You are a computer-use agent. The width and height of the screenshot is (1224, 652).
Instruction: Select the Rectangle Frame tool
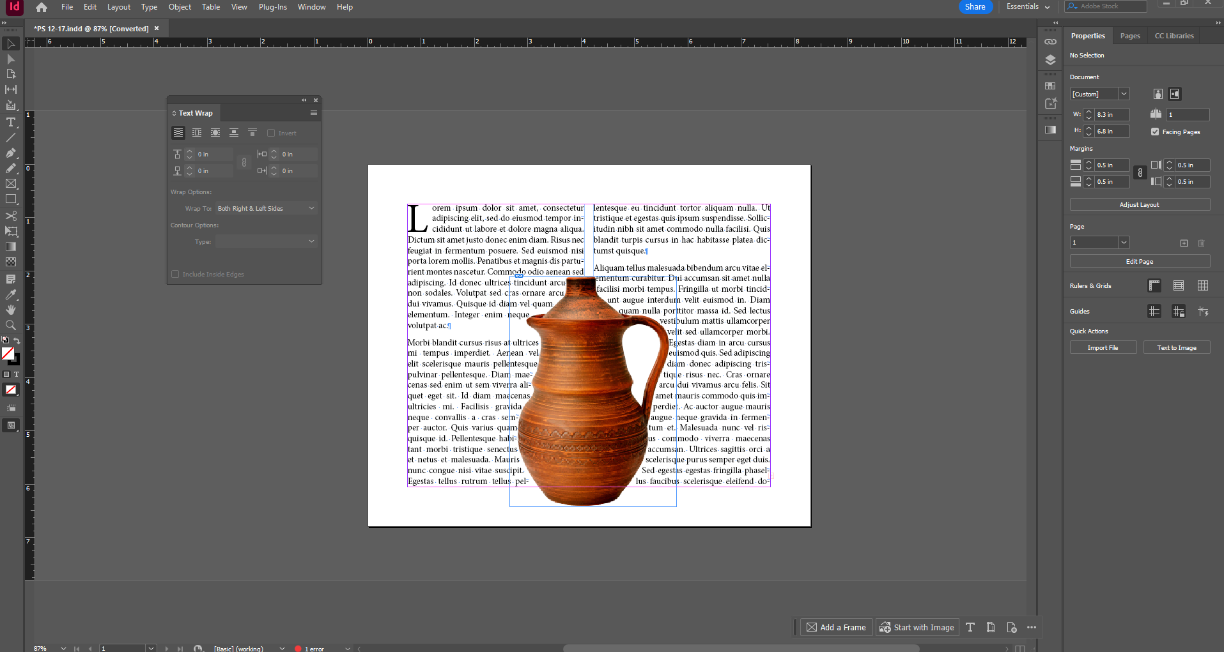[x=11, y=184]
